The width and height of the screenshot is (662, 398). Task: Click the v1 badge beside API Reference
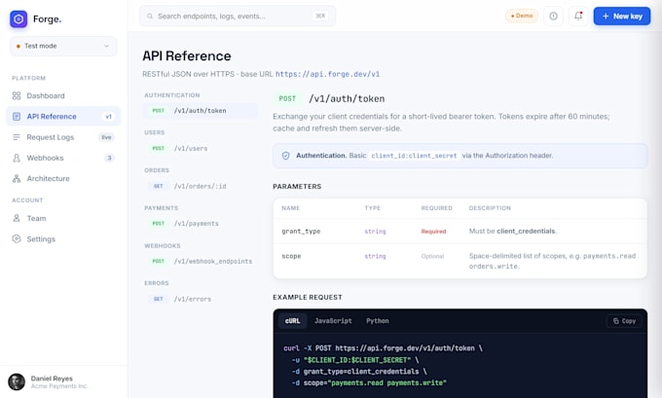(108, 117)
